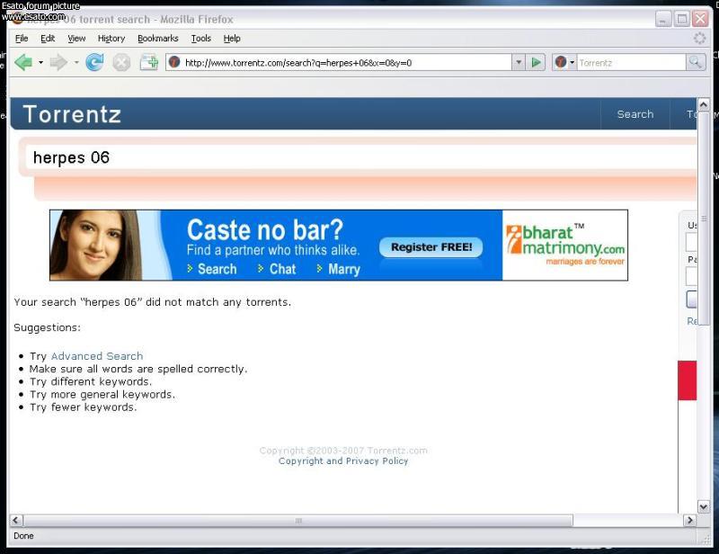Click the bharatmatrimony.com logo
This screenshot has height=554, width=719.
[565, 246]
